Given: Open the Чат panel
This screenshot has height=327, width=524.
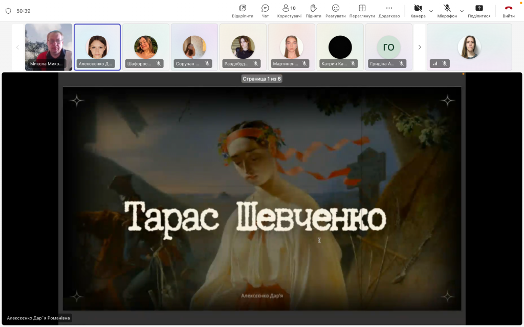Looking at the screenshot, I should coord(265,10).
